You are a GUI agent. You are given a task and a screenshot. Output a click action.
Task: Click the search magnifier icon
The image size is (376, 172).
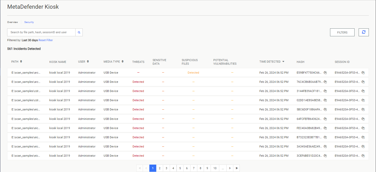(x=79, y=32)
